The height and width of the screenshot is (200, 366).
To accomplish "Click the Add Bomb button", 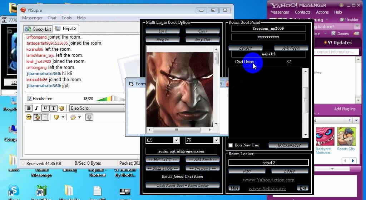I will (203, 160).
